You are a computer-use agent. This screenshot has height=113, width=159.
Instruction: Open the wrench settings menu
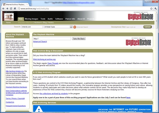[x=156, y=9]
